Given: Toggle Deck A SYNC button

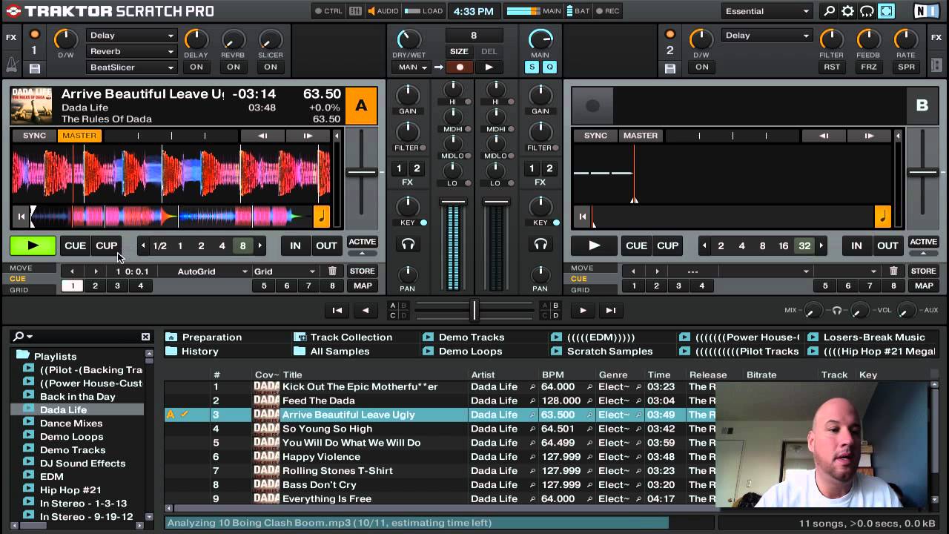Looking at the screenshot, I should (34, 136).
